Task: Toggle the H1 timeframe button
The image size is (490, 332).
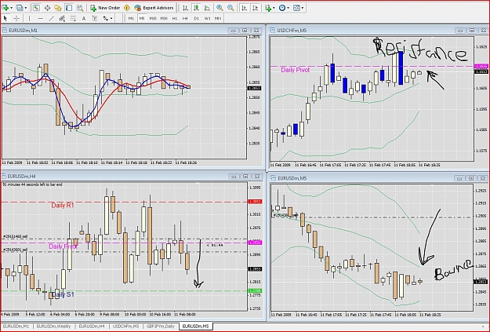Action: (x=175, y=19)
